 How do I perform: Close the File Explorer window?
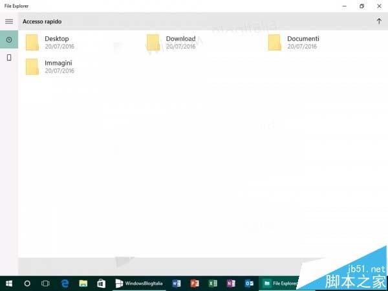click(x=379, y=6)
